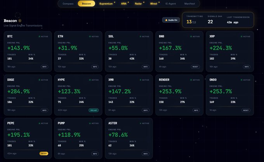Click ENTRY badge on PEPE card
This screenshot has width=264, height=162.
point(44,153)
